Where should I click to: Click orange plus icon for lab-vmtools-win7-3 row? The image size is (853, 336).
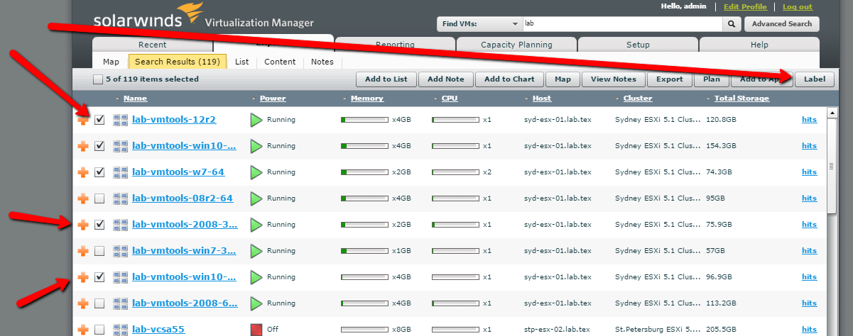coord(83,251)
